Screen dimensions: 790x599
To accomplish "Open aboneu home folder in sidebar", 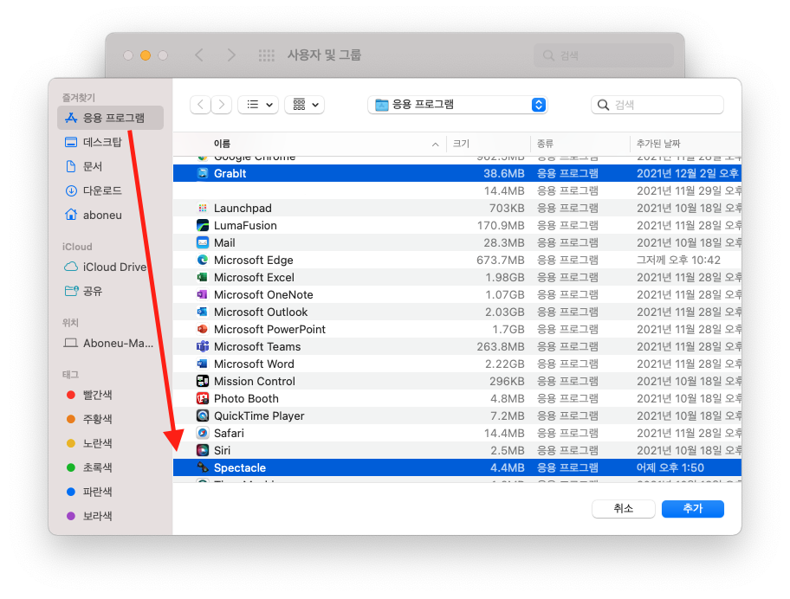I will (x=94, y=215).
